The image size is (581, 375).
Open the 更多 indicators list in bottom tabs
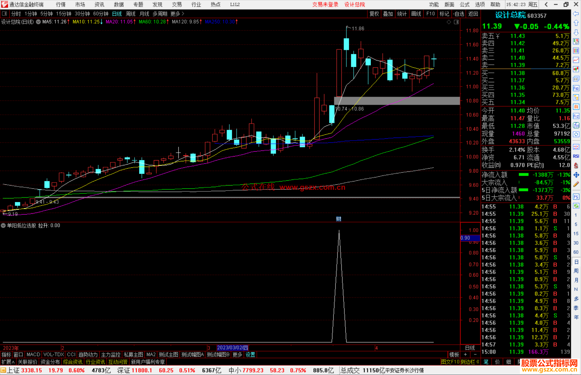click(237, 355)
